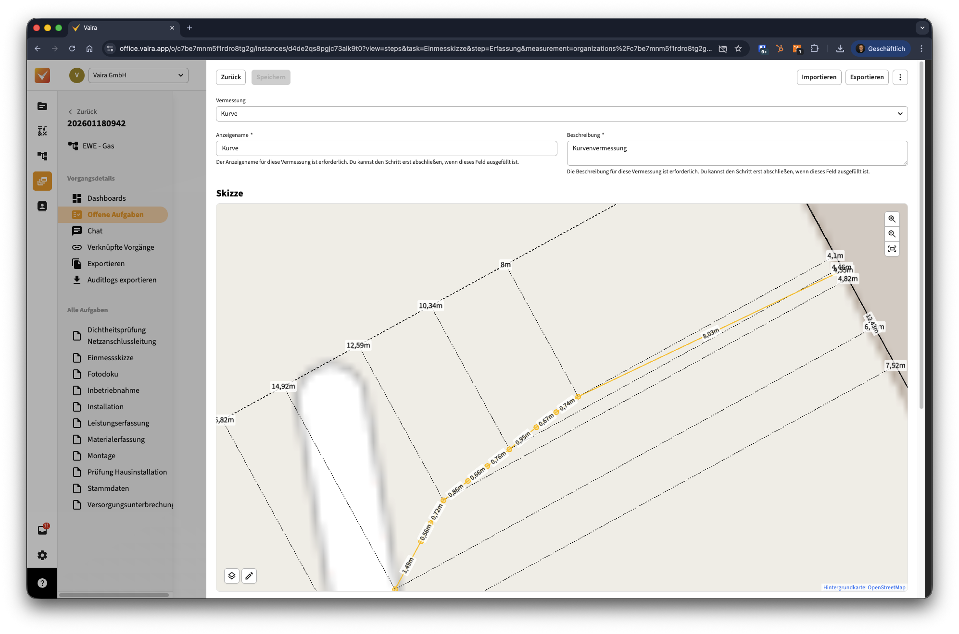
Task: Click the help question mark icon
Action: [x=42, y=583]
